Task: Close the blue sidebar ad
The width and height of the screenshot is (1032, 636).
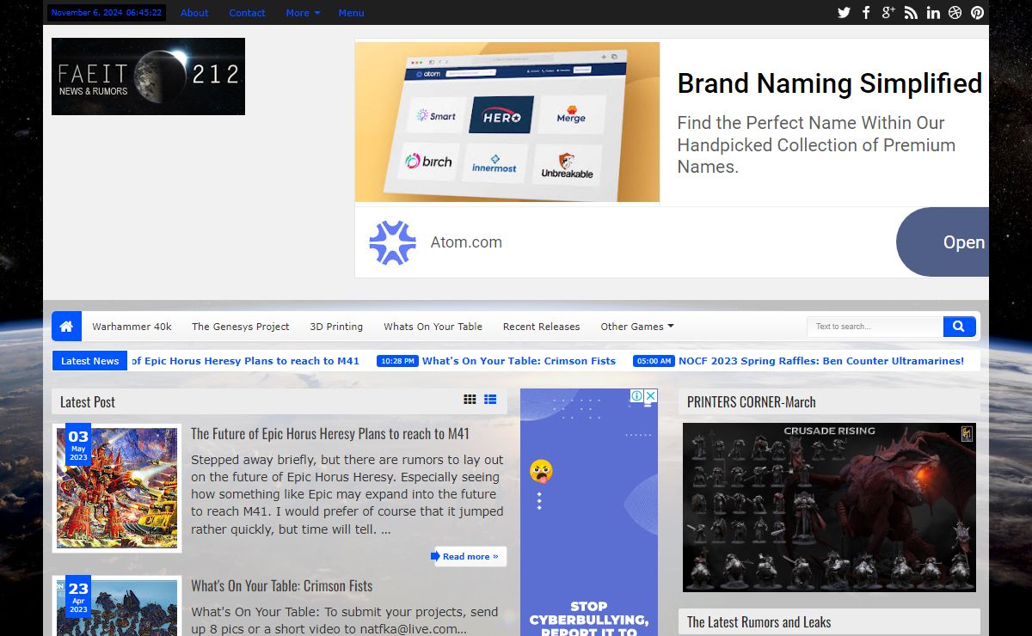Action: [x=651, y=396]
